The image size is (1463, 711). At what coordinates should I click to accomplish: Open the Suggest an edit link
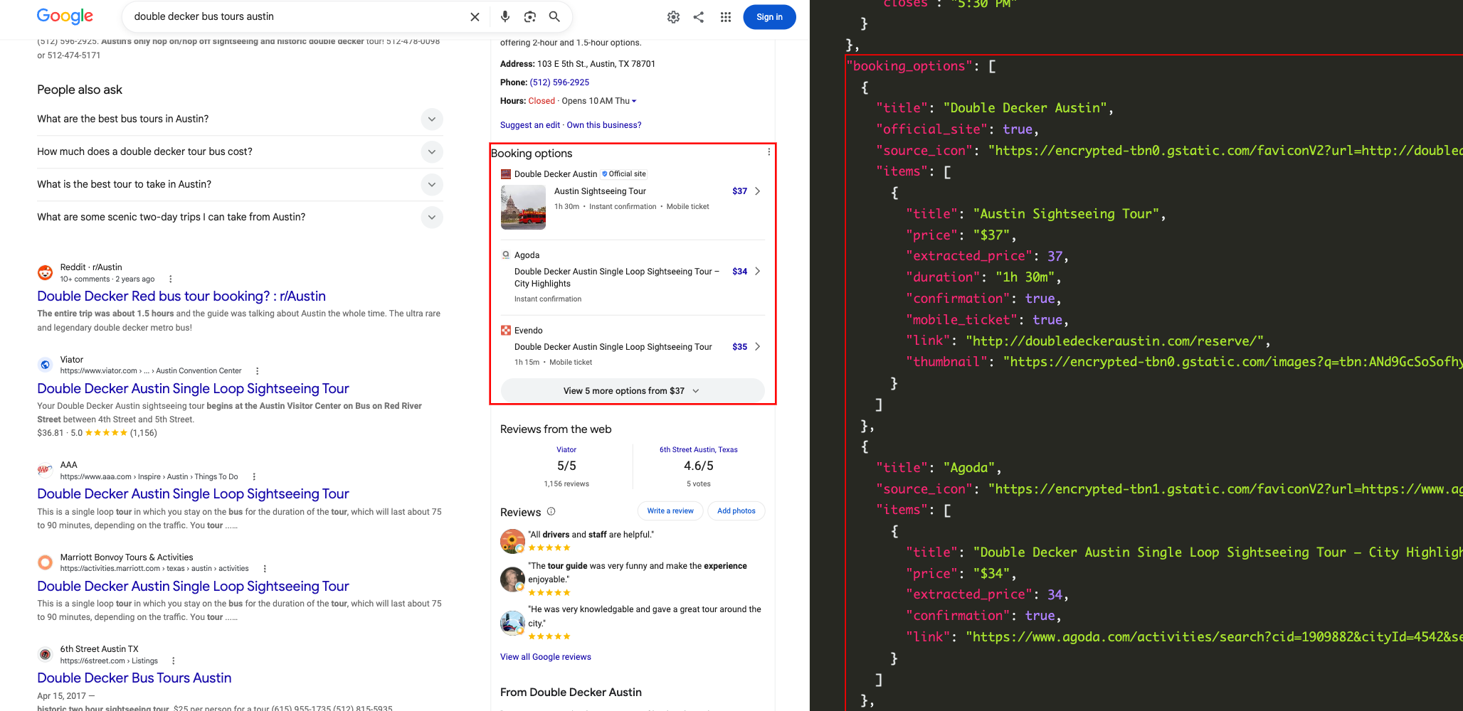click(x=530, y=125)
